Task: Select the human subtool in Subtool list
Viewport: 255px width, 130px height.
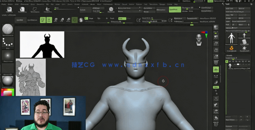Action: click(x=230, y=66)
